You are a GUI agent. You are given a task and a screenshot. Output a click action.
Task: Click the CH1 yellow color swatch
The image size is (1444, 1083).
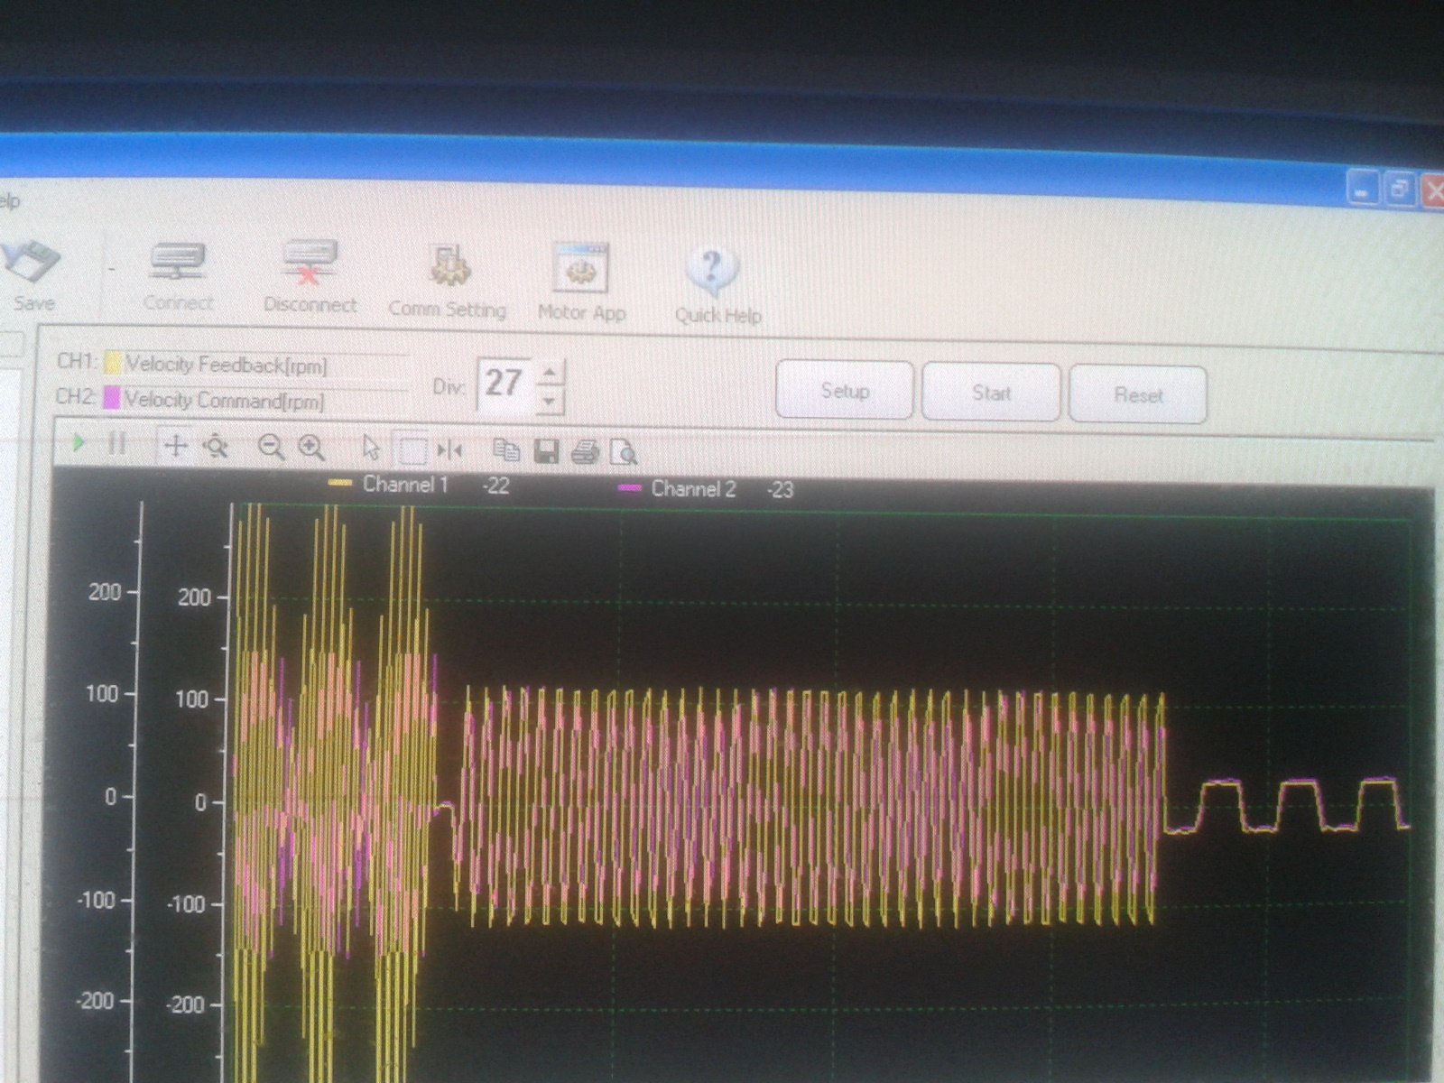tap(113, 363)
